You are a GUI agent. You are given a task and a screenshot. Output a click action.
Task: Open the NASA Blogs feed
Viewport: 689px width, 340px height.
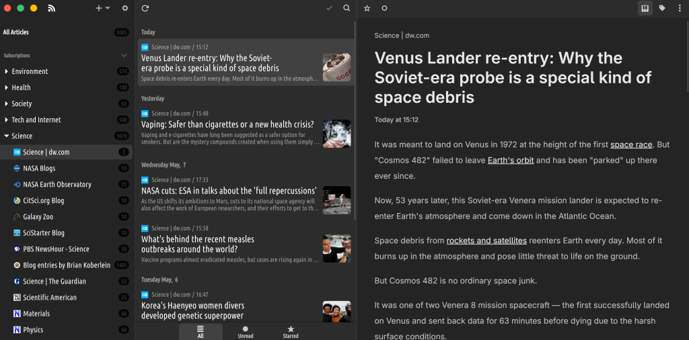(66, 169)
